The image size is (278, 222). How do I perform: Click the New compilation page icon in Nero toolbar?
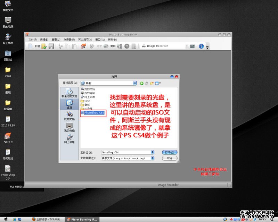coord(30,46)
